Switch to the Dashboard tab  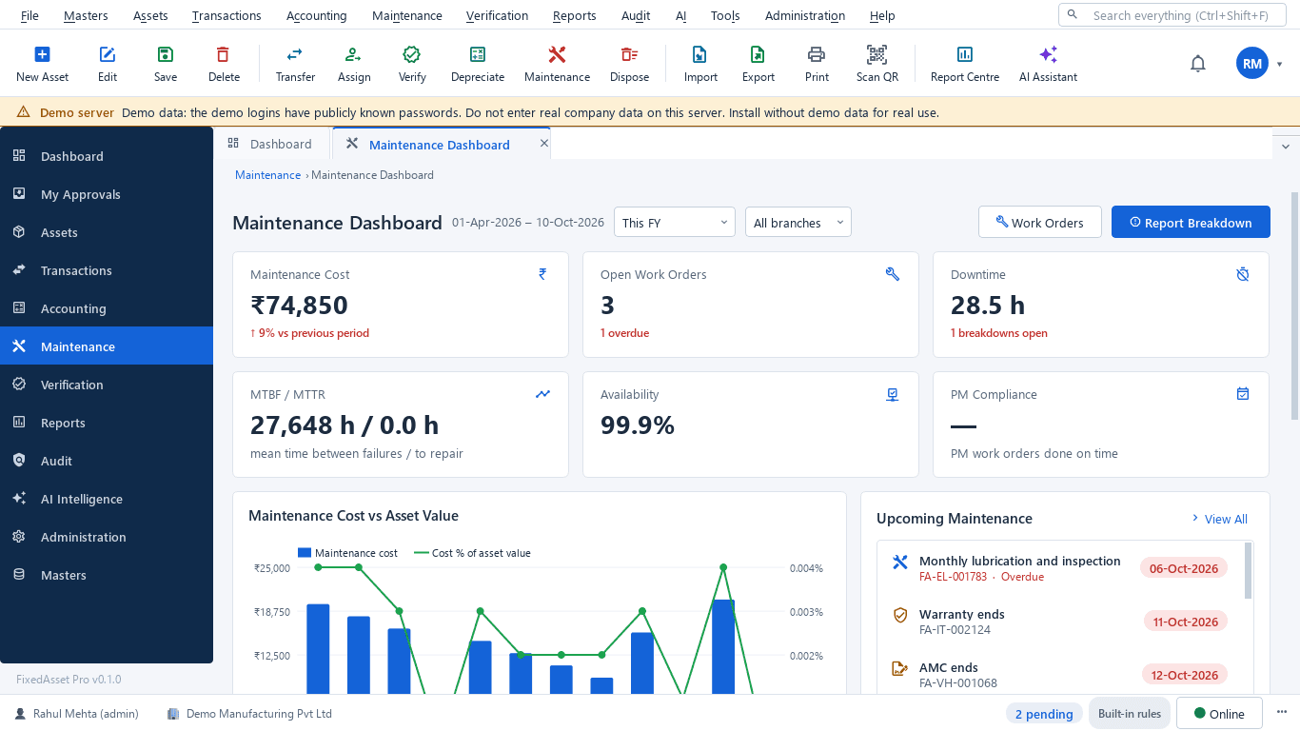pyautogui.click(x=272, y=144)
